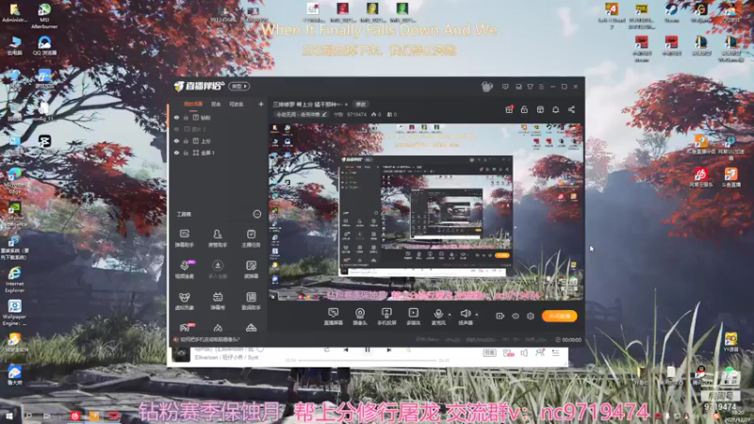
Task: Open the title bar hamburger menu
Action: coord(541,87)
